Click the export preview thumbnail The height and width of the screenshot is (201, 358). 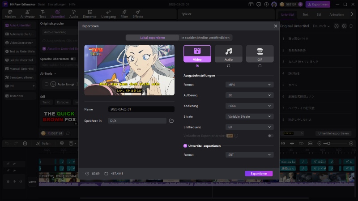pyautogui.click(x=129, y=70)
